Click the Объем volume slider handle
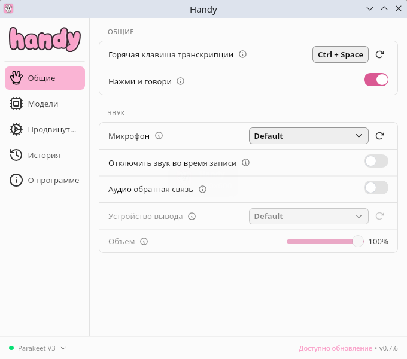This screenshot has height=359, width=407. point(358,242)
